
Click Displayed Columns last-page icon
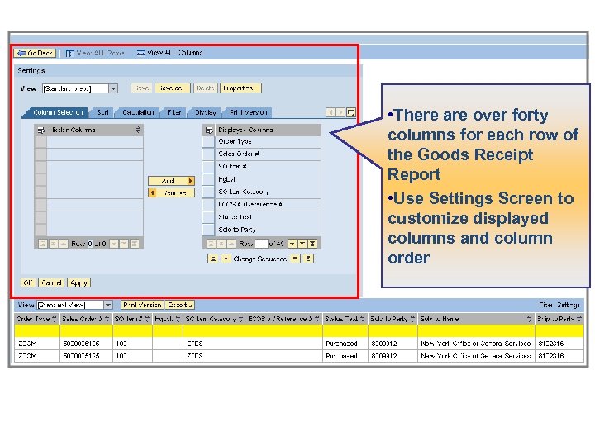(x=312, y=244)
